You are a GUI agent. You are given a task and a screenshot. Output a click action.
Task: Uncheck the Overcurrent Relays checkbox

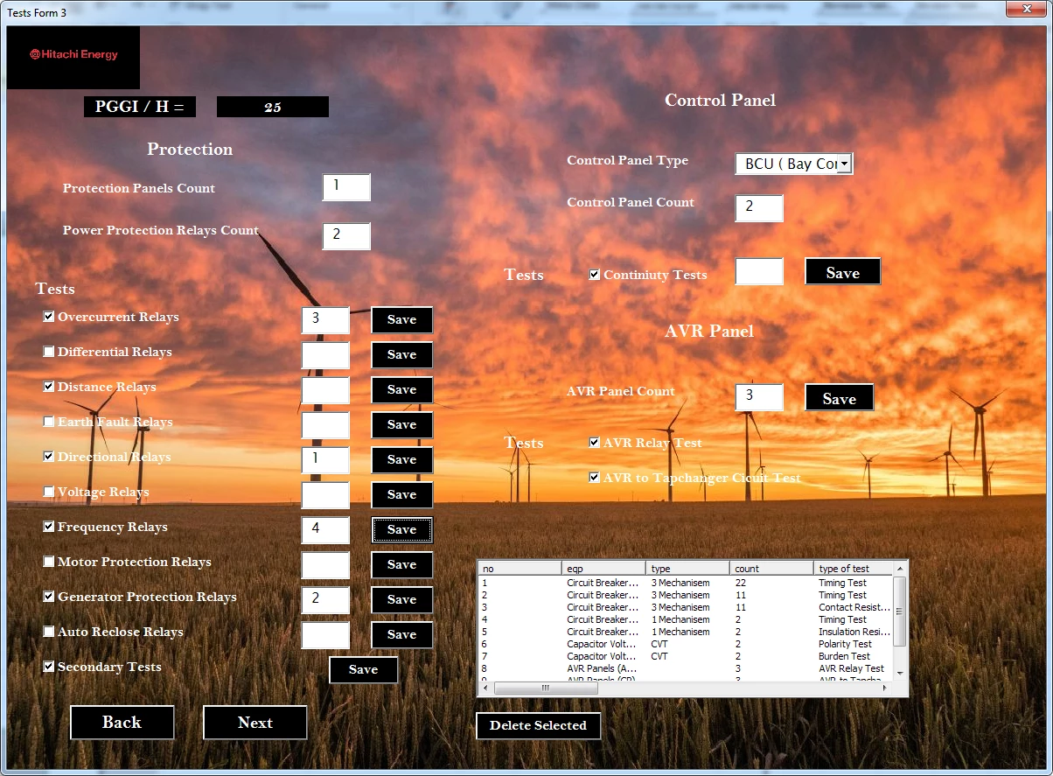pos(49,317)
